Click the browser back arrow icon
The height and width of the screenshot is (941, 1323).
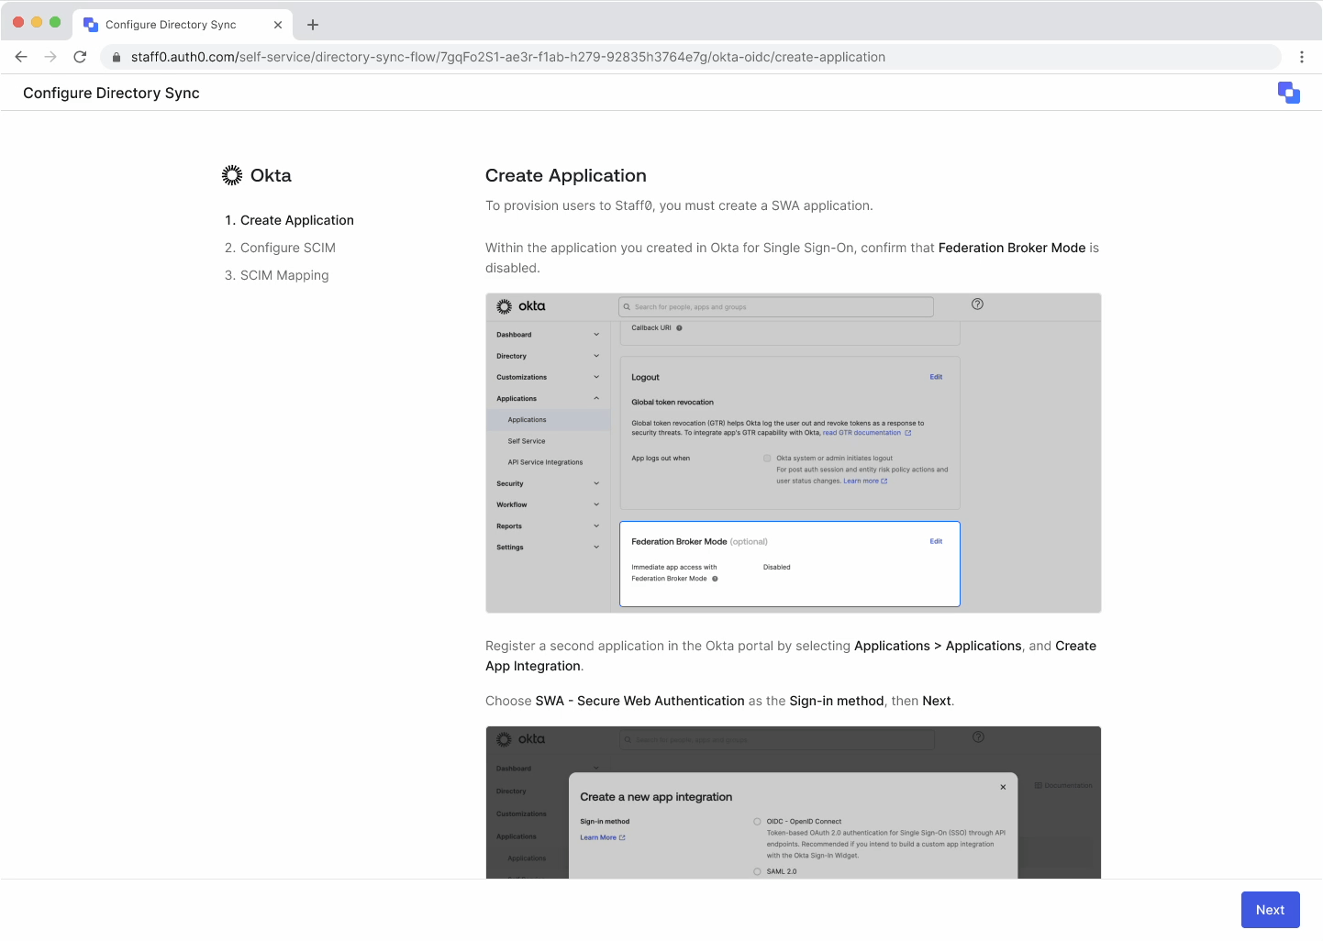(20, 56)
